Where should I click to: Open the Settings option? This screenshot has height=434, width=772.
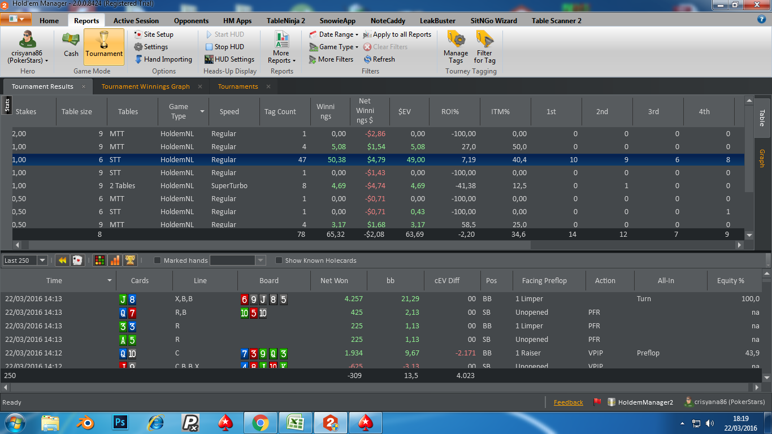151,47
